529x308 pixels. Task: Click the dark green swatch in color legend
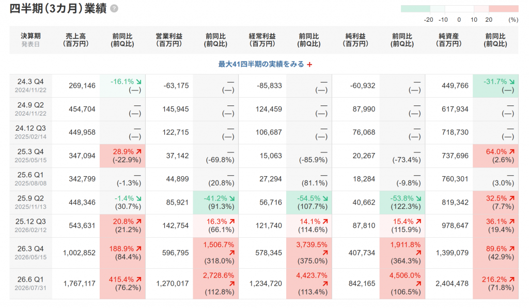(415, 9)
